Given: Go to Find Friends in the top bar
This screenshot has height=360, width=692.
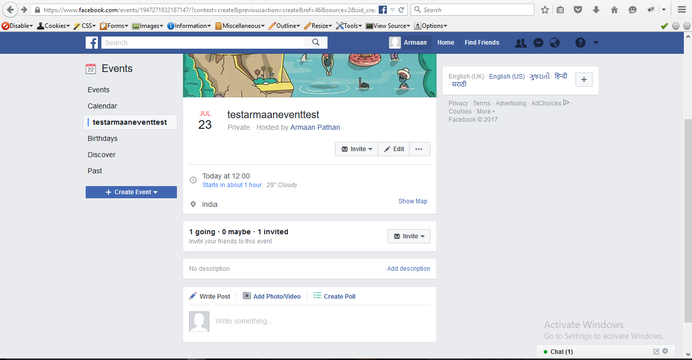Looking at the screenshot, I should 482,43.
